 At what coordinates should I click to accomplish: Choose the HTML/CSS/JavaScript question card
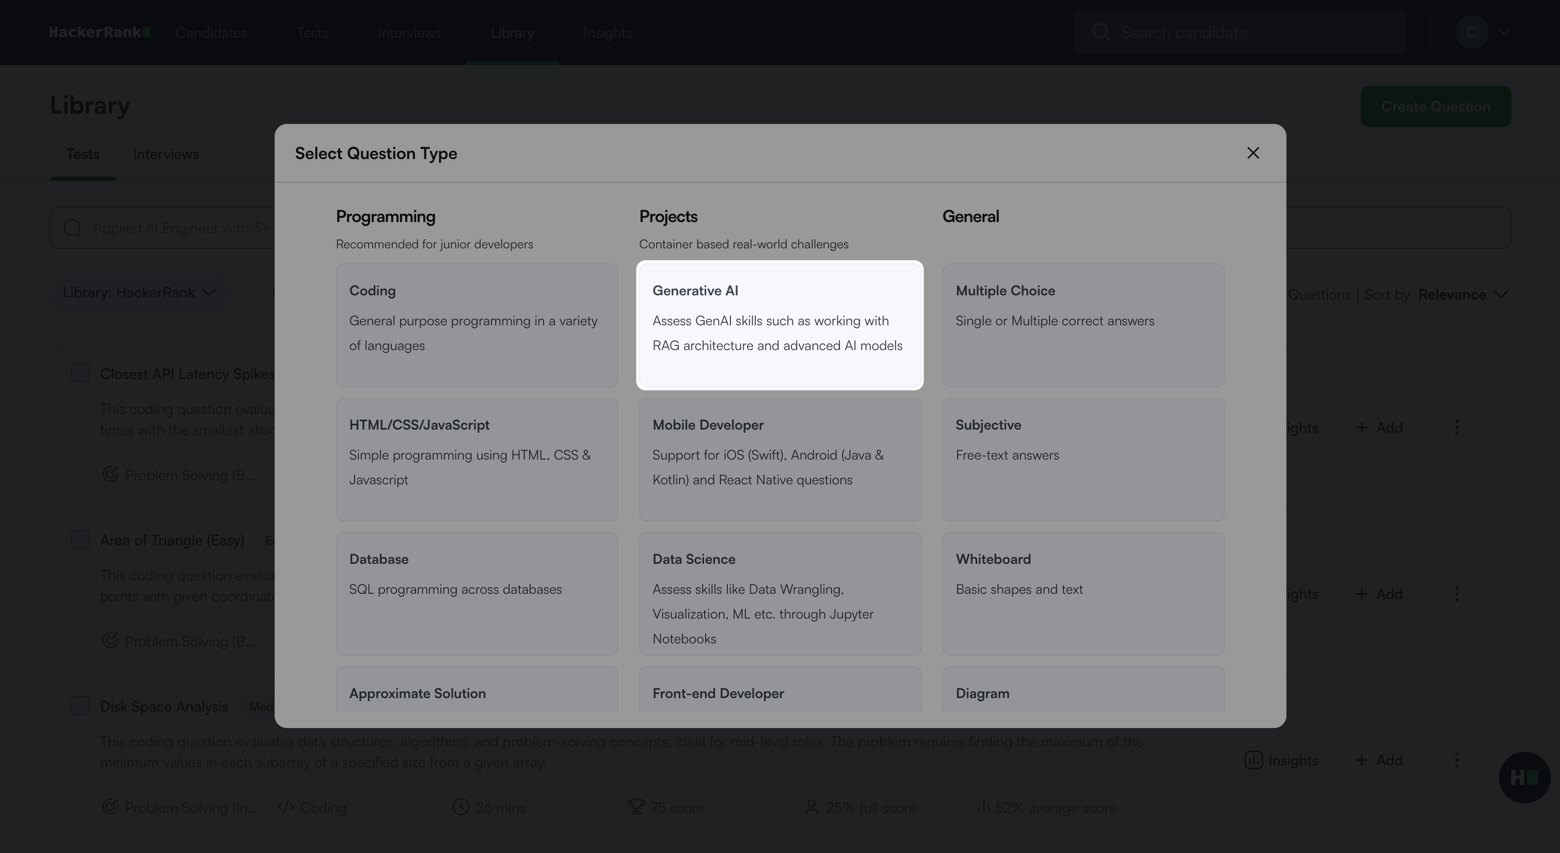pos(477,459)
